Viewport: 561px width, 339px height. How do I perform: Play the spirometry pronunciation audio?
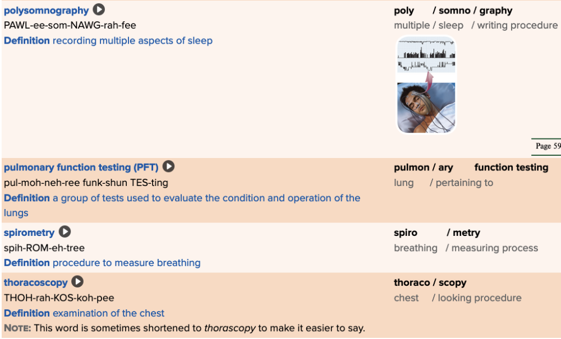[65, 232]
